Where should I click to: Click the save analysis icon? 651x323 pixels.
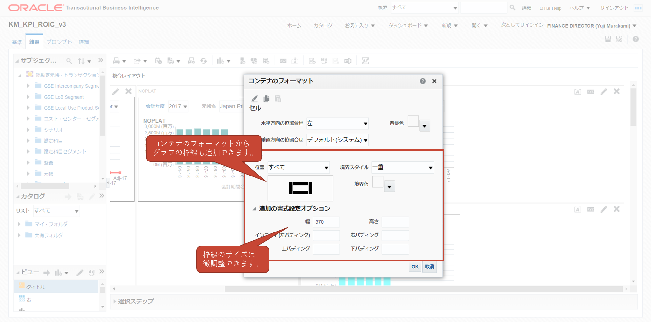(608, 39)
